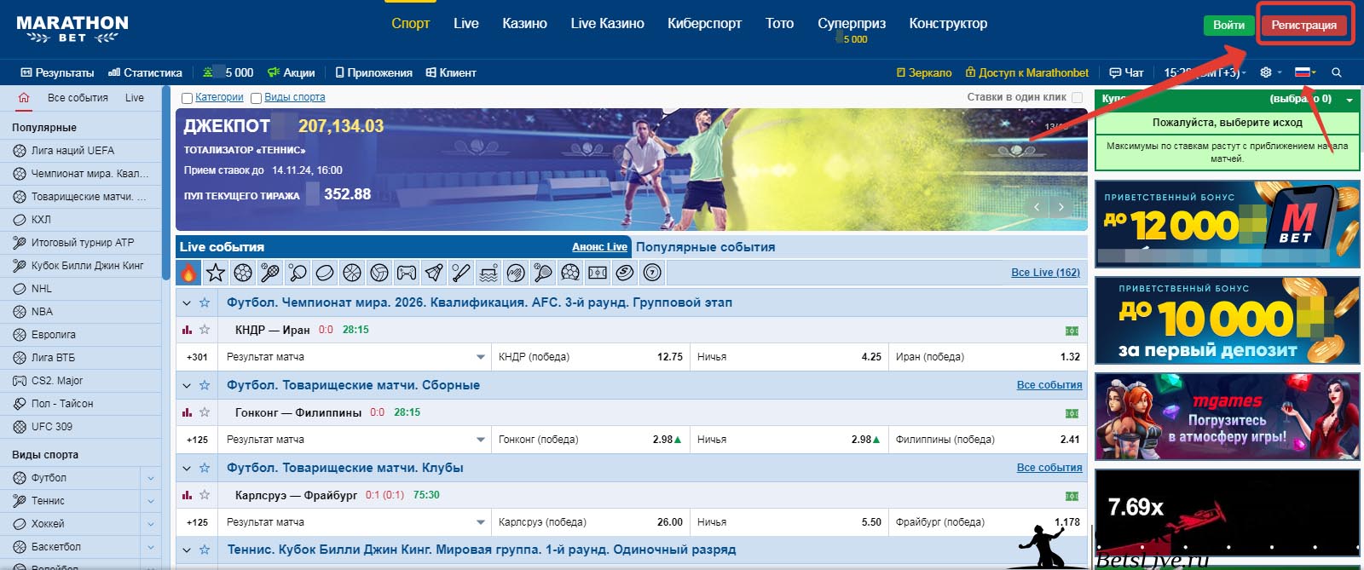Bet on Иран (победа) at 1.32
Image resolution: width=1364 pixels, height=570 pixels.
click(x=988, y=357)
